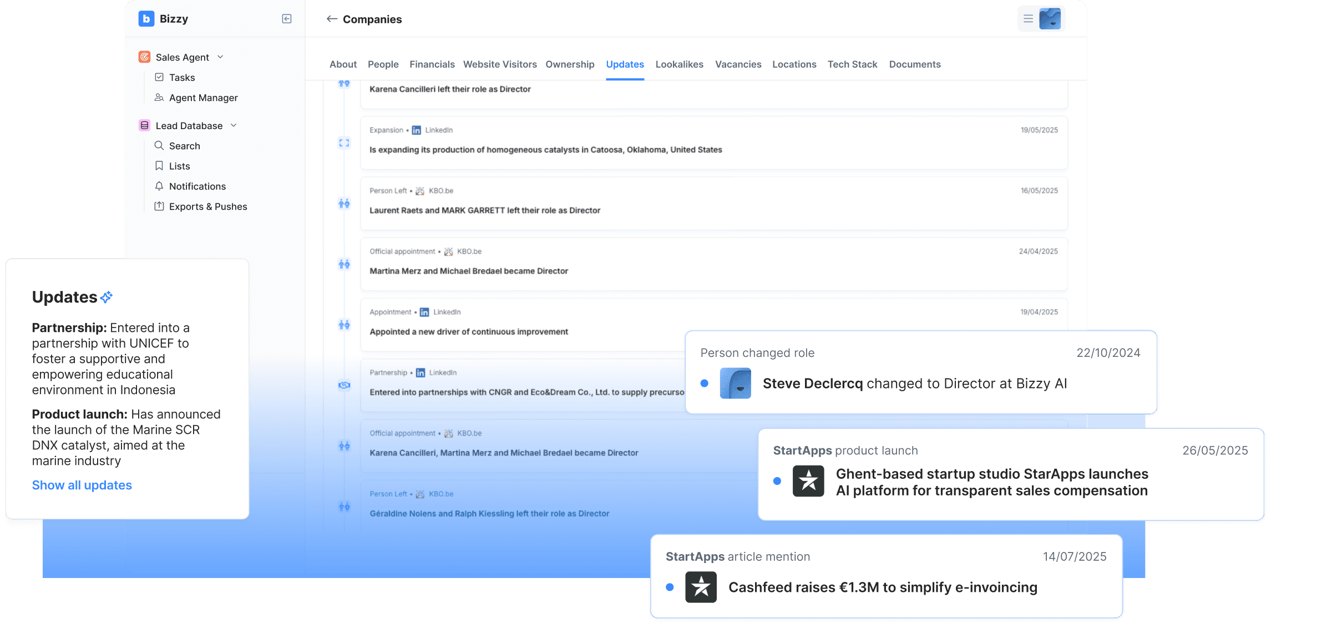Open the hamburger menu icon
Screen dimensions: 1327x624
pos(1028,19)
